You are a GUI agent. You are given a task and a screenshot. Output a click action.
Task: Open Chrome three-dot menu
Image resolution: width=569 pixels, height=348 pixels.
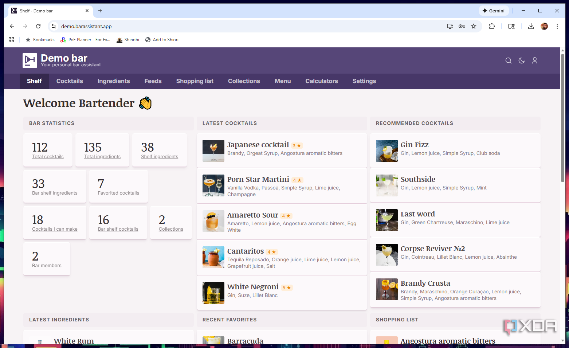(x=557, y=26)
